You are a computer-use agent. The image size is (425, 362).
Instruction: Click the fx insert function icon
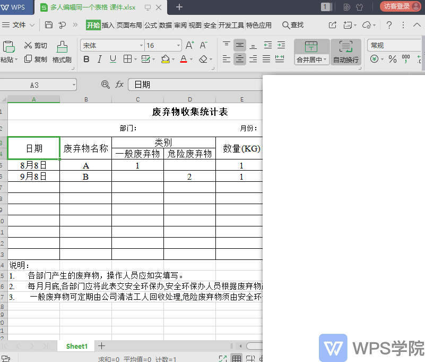(x=119, y=85)
